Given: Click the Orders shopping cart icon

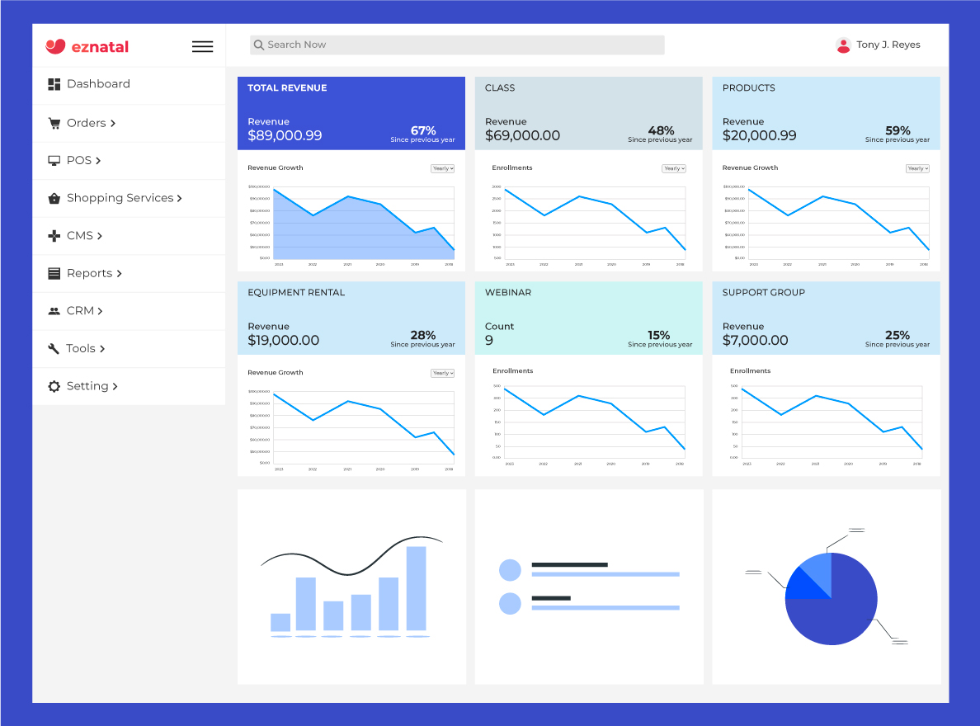Looking at the screenshot, I should 54,124.
